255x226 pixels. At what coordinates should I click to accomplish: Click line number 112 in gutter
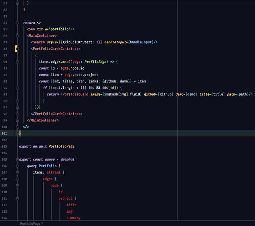pos(4,205)
